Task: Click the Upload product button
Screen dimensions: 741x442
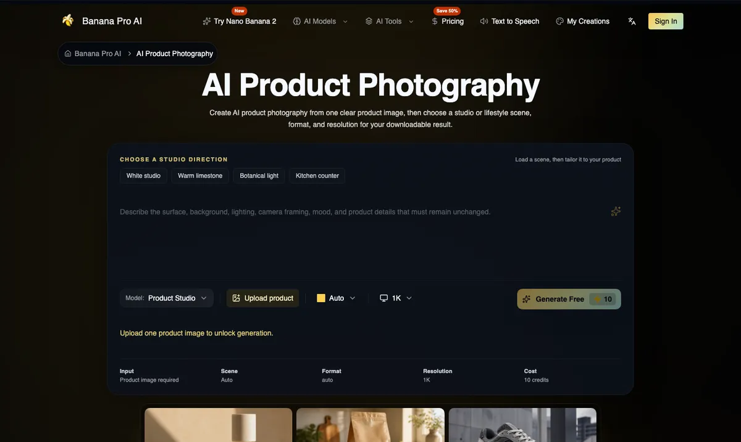Action: point(262,298)
